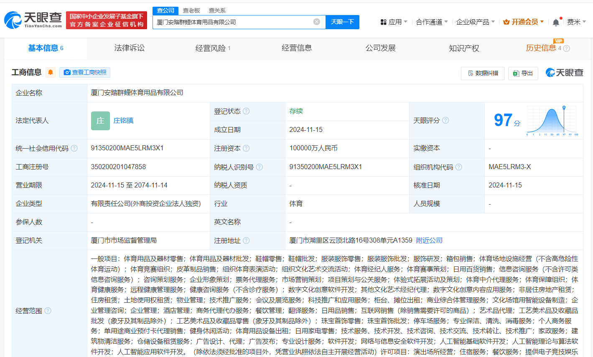Viewport: 593px width, 357px height.
Task: Click the help icon next to 天眼评分
Action: [445, 120]
